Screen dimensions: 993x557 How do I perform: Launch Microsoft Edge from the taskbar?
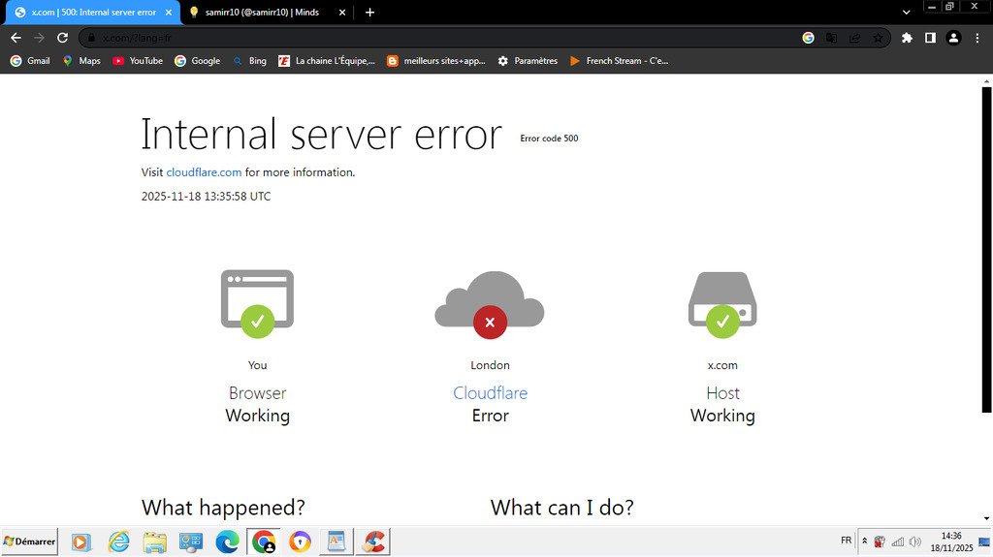click(227, 542)
